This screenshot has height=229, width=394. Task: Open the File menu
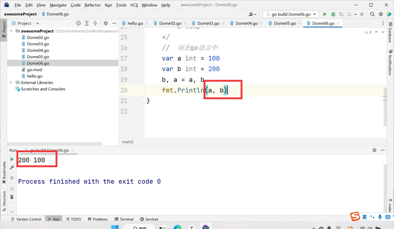[x=18, y=5]
